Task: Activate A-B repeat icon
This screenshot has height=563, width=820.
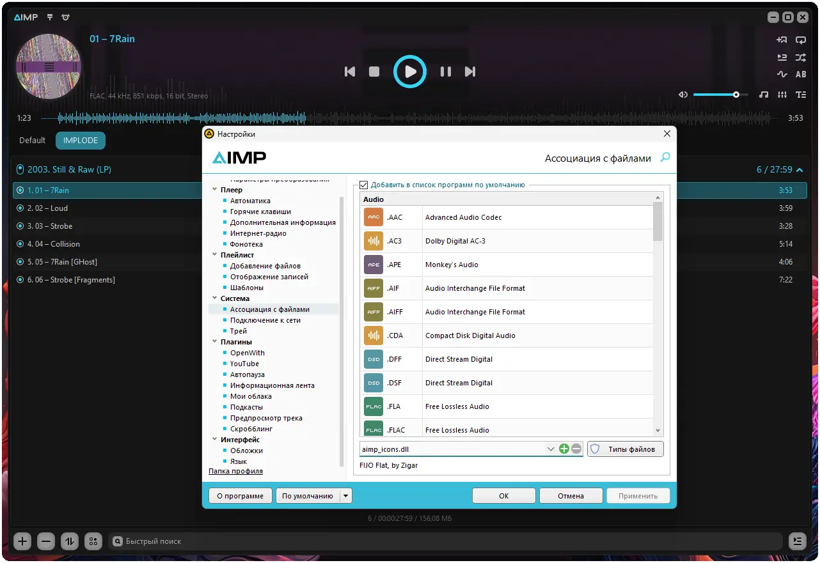Action: [x=800, y=74]
